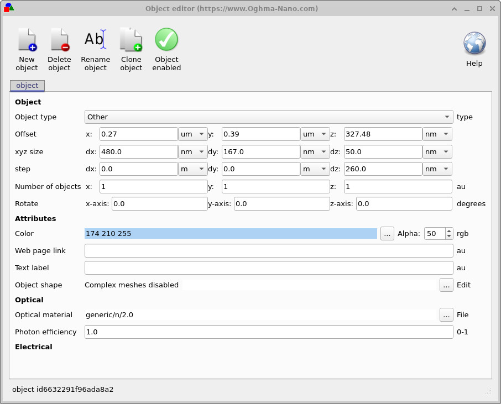Switch to the object tab
This screenshot has width=501, height=404.
[x=27, y=86]
